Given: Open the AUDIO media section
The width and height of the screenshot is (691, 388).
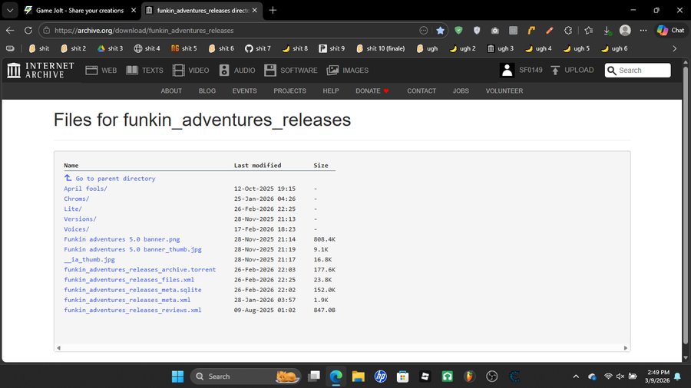Looking at the screenshot, I should tap(237, 71).
